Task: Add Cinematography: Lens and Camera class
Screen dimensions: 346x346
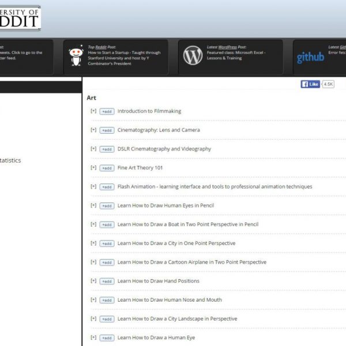Action: click(107, 130)
